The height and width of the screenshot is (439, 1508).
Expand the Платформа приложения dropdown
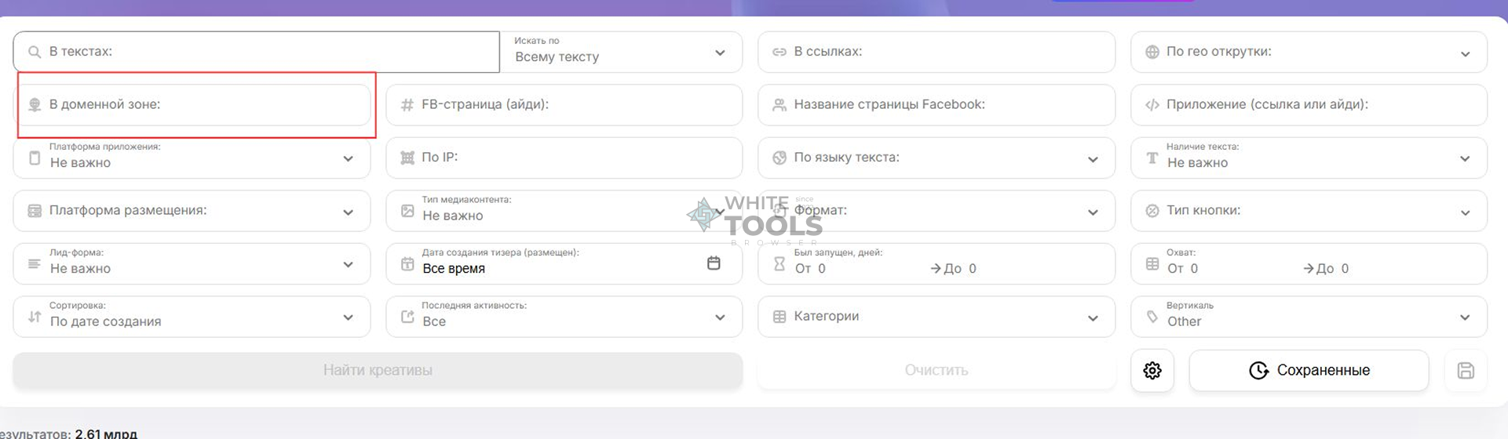[192, 158]
